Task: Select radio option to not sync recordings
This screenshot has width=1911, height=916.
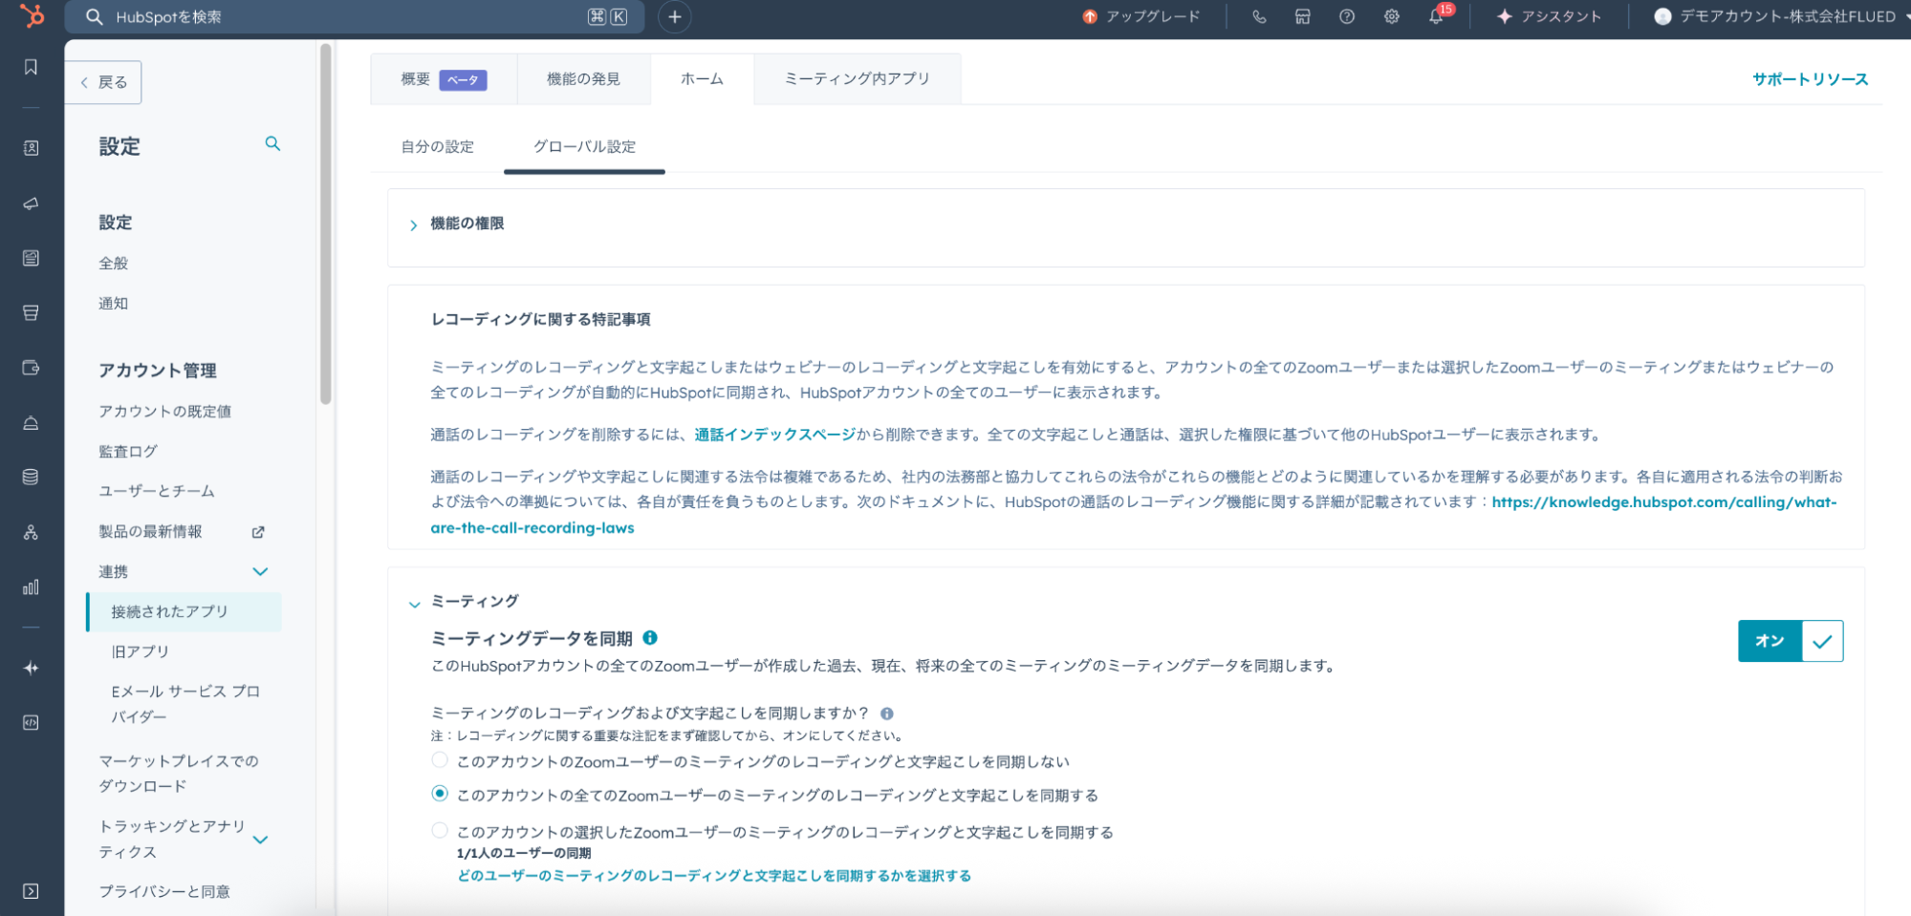Action: [440, 760]
